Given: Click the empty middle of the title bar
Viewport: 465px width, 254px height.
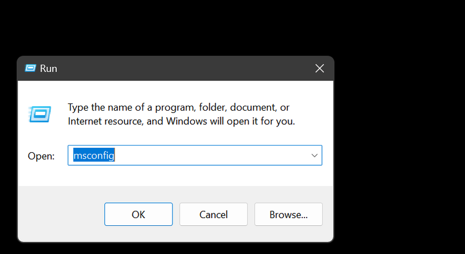Looking at the screenshot, I should coord(180,69).
